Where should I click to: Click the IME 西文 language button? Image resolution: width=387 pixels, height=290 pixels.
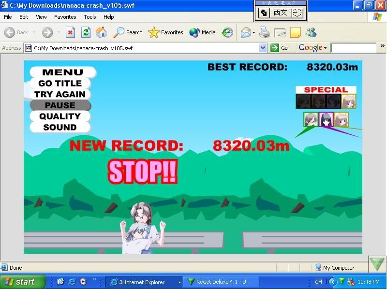pyautogui.click(x=281, y=13)
